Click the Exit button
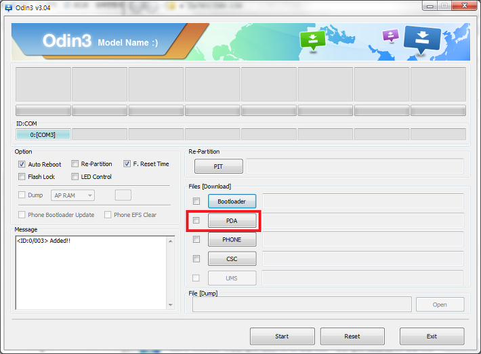 click(x=432, y=336)
